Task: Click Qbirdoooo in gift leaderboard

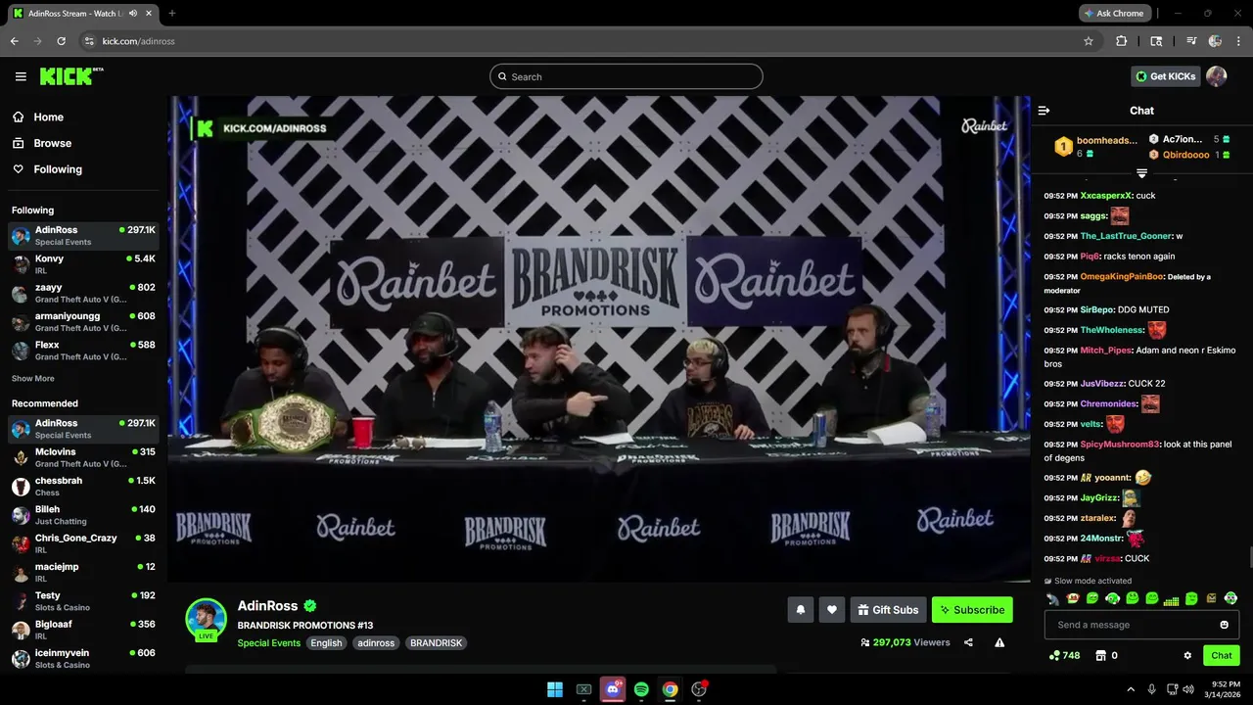Action: [x=1186, y=155]
